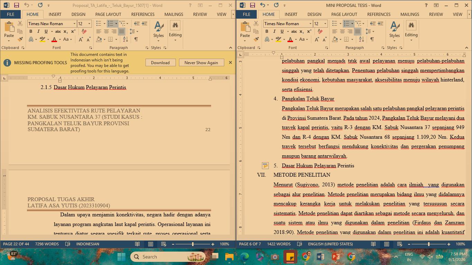Click Show/Hide paragraph marks in right window
The width and height of the screenshot is (472, 265).
coord(372,39)
